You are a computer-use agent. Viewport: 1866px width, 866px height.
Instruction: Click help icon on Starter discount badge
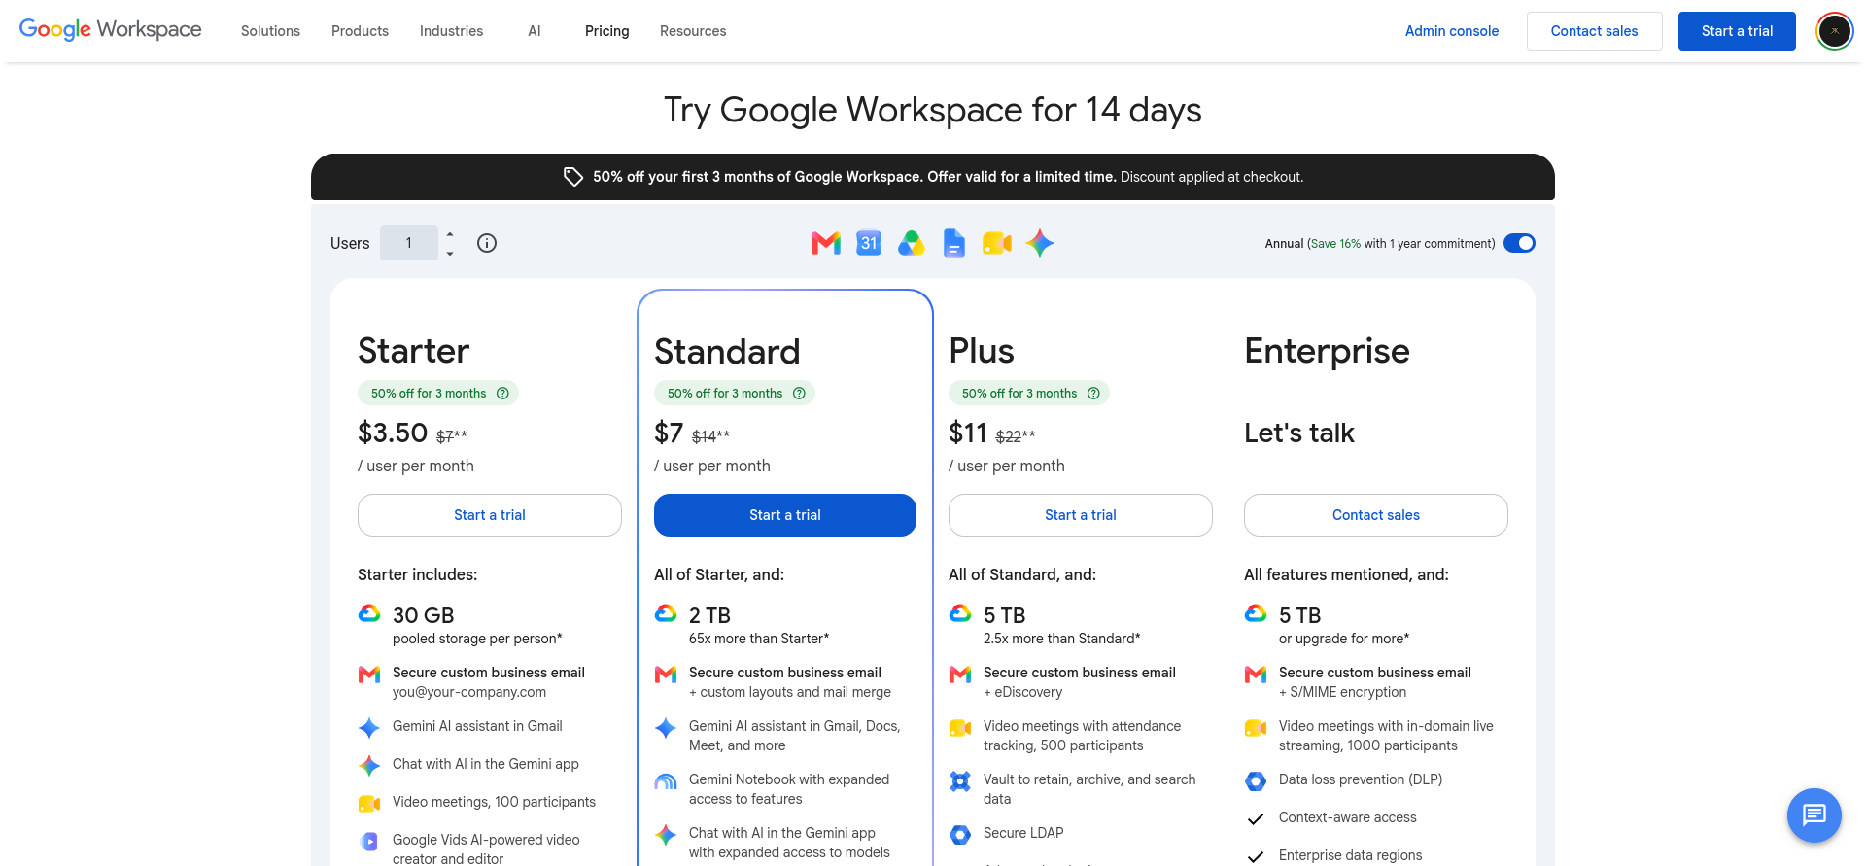click(502, 394)
